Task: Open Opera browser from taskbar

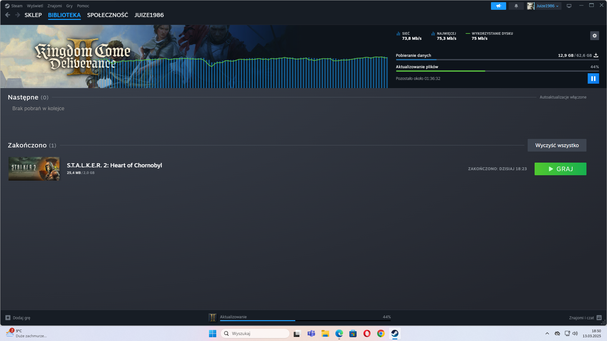Action: click(367, 333)
